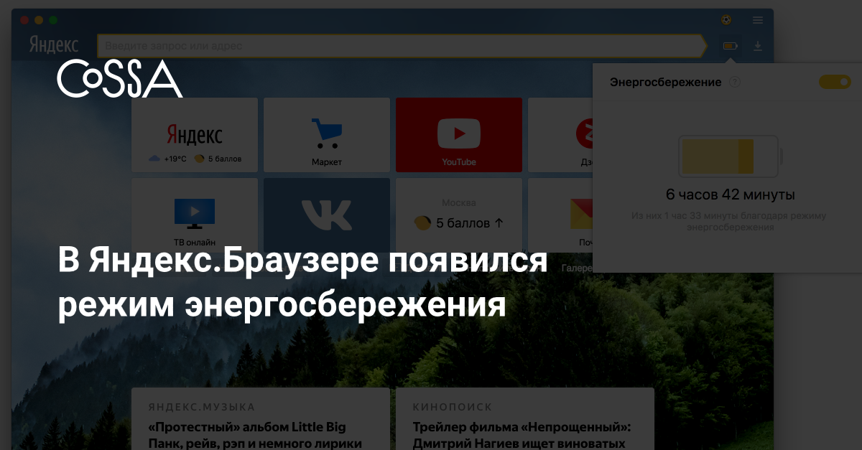Click the +19°C weather text in Яндекс tile
This screenshot has width=862, height=450.
(175, 159)
